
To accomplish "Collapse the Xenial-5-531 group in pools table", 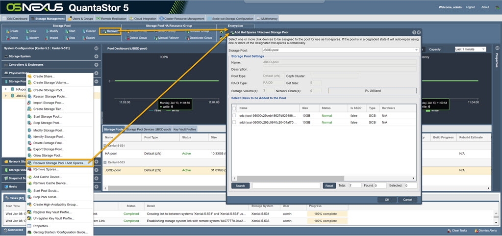I will pyautogui.click(x=105, y=146).
